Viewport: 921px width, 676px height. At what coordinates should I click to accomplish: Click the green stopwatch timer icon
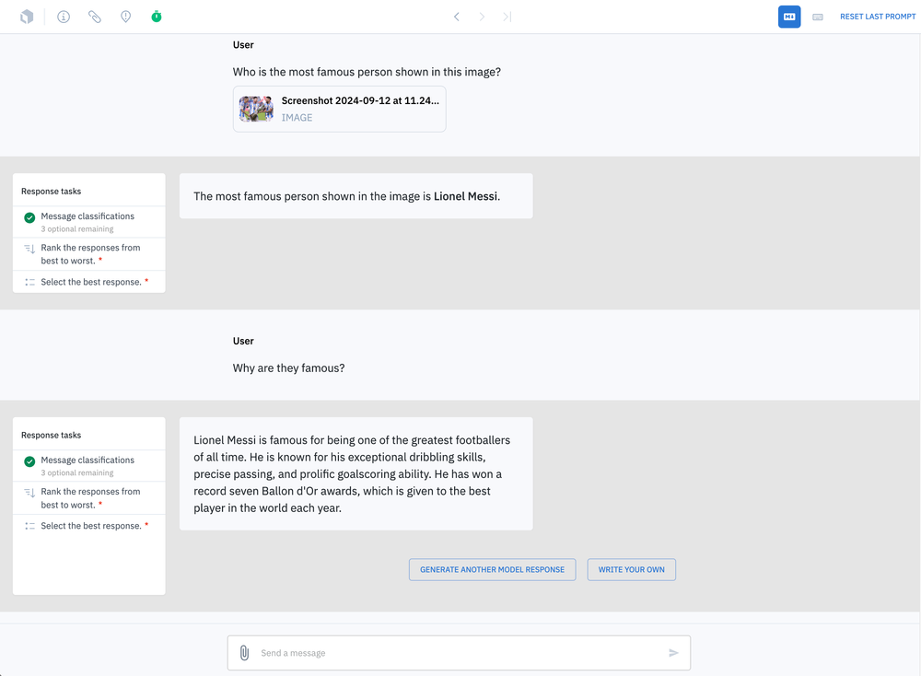(157, 16)
